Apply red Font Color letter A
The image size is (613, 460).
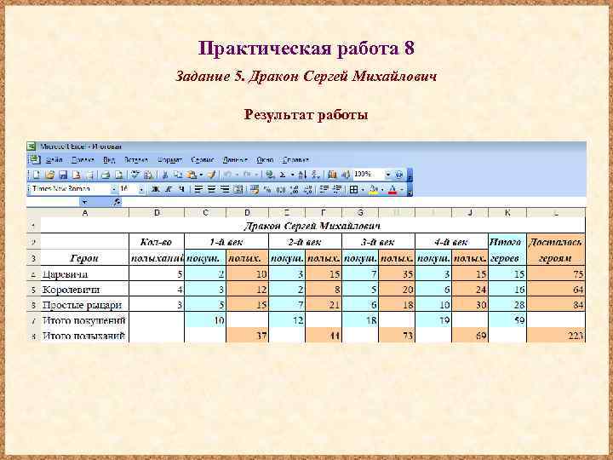click(392, 190)
